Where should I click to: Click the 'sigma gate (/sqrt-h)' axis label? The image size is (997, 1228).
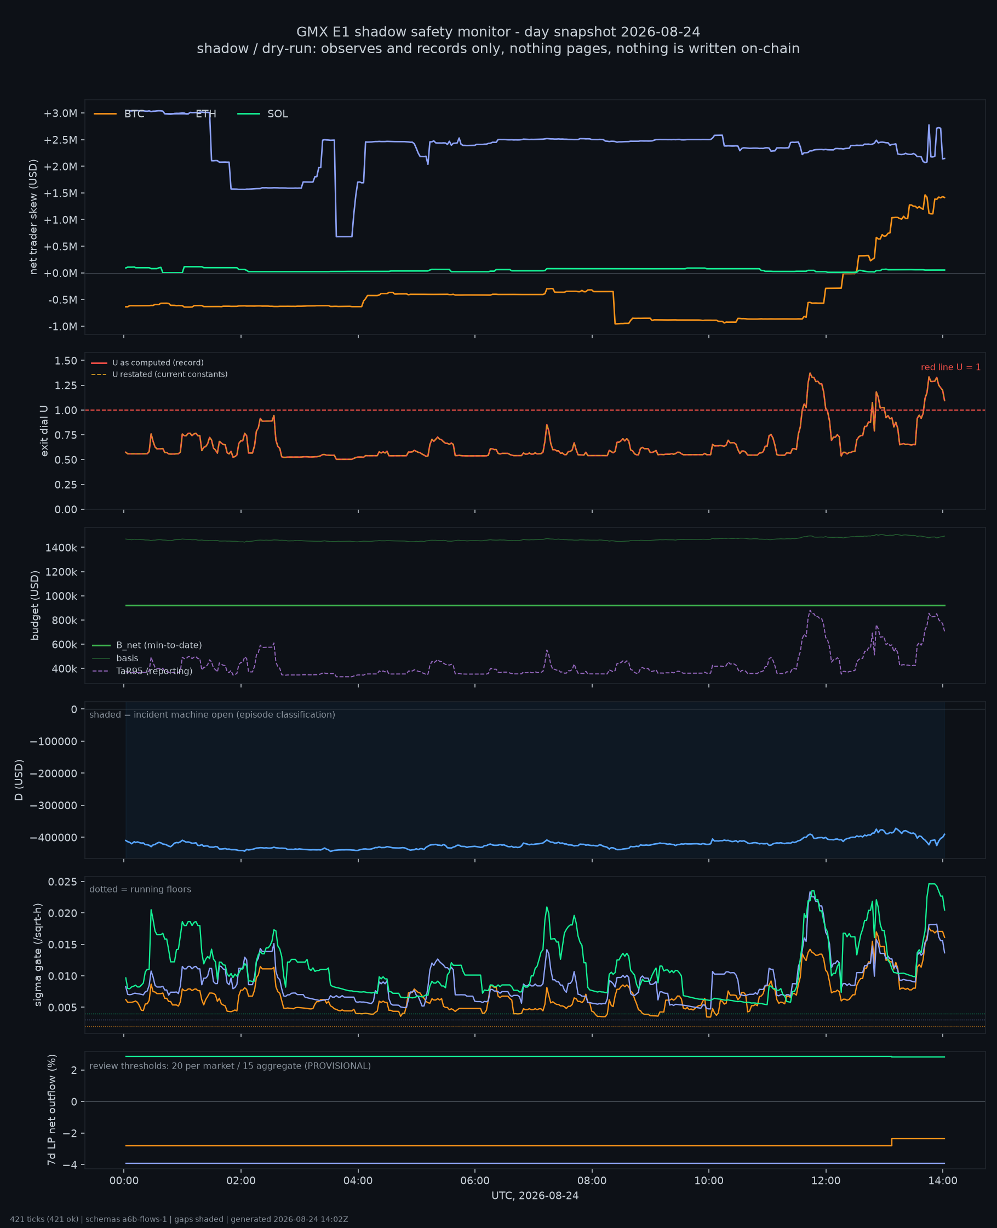point(38,954)
